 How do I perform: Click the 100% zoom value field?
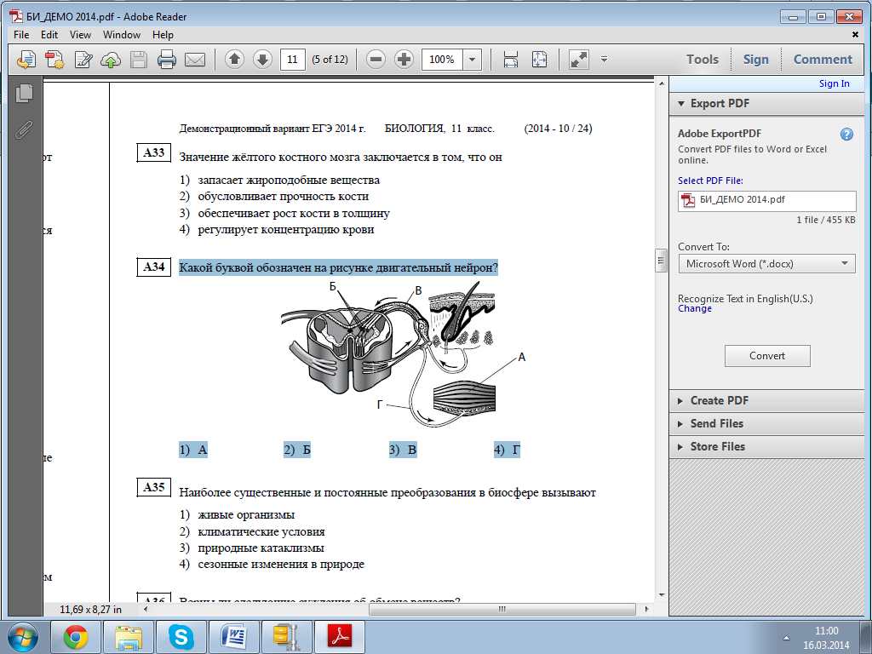click(x=442, y=59)
